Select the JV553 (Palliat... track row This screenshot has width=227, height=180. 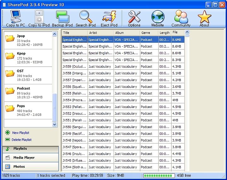[123, 107]
